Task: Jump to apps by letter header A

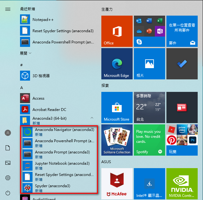Action: pos(22,88)
